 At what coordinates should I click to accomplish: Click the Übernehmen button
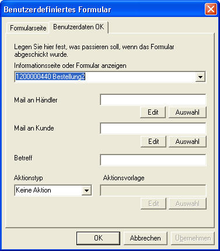193,238
